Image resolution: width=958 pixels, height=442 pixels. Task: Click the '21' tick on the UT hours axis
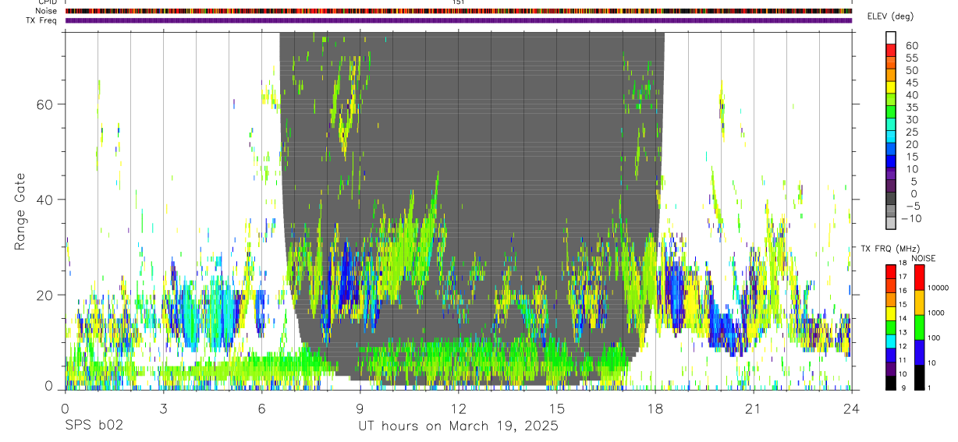point(753,408)
